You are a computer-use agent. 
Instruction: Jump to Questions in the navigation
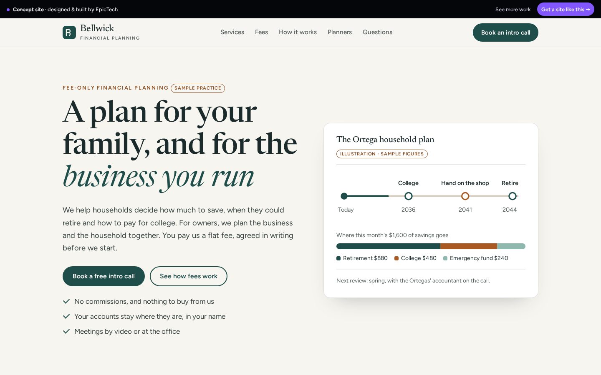[377, 32]
